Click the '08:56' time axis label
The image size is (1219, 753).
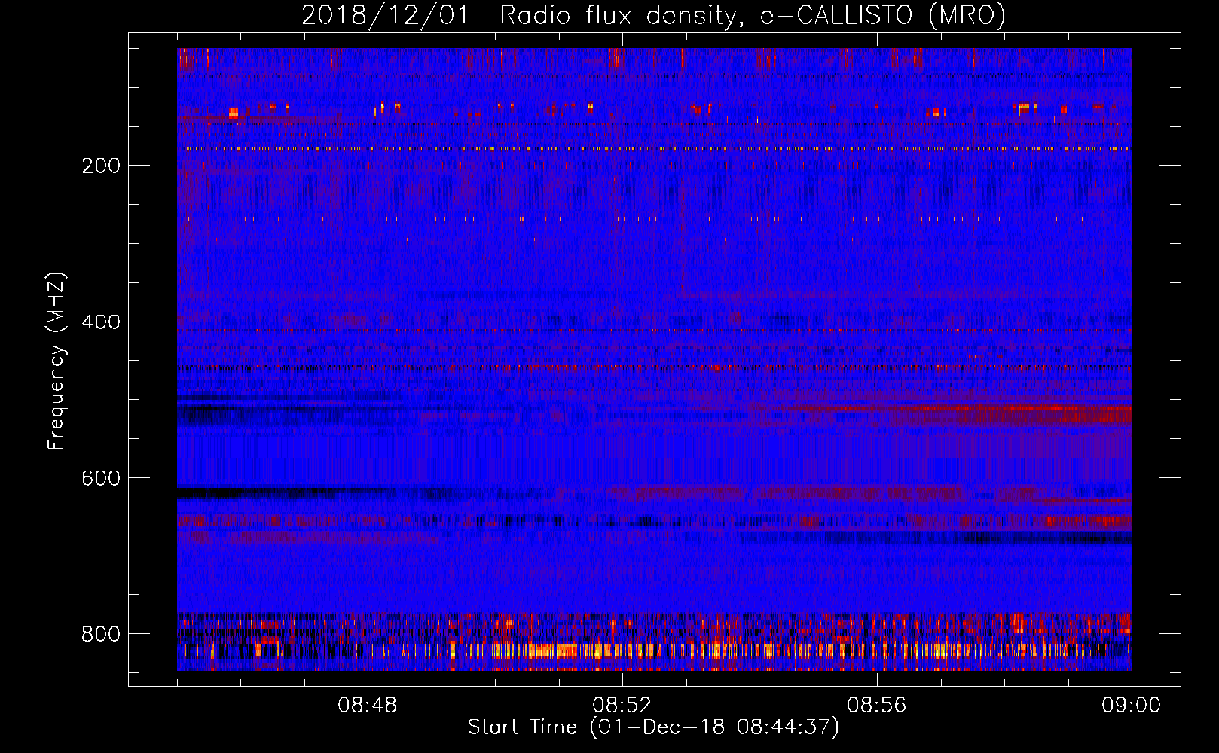(x=877, y=706)
